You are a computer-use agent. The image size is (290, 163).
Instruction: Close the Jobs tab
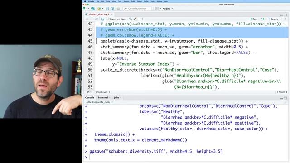pyautogui.click(x=121, y=98)
